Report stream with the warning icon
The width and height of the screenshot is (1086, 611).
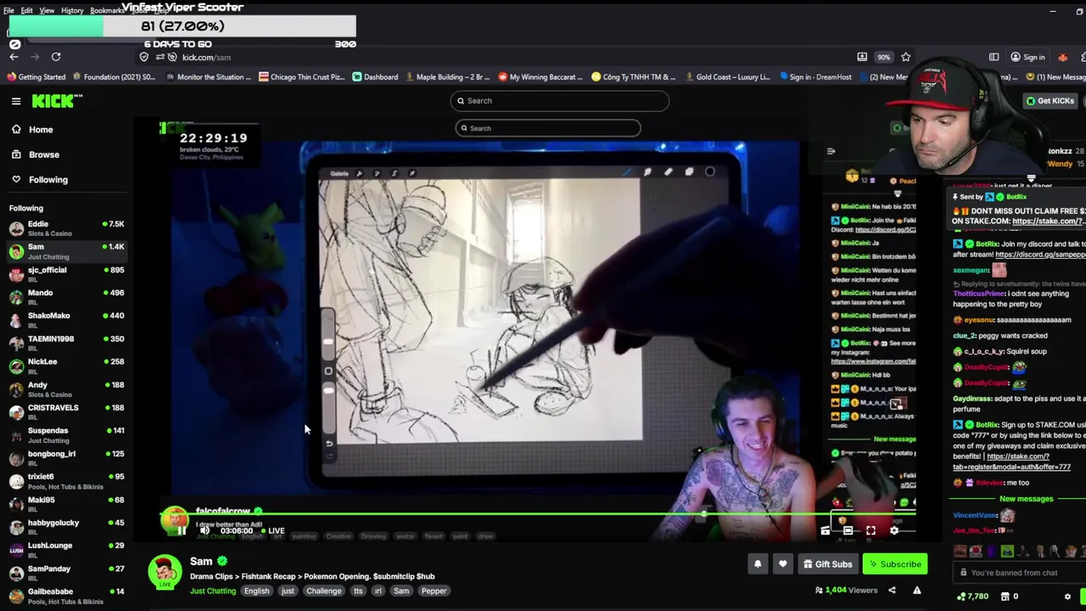(916, 591)
